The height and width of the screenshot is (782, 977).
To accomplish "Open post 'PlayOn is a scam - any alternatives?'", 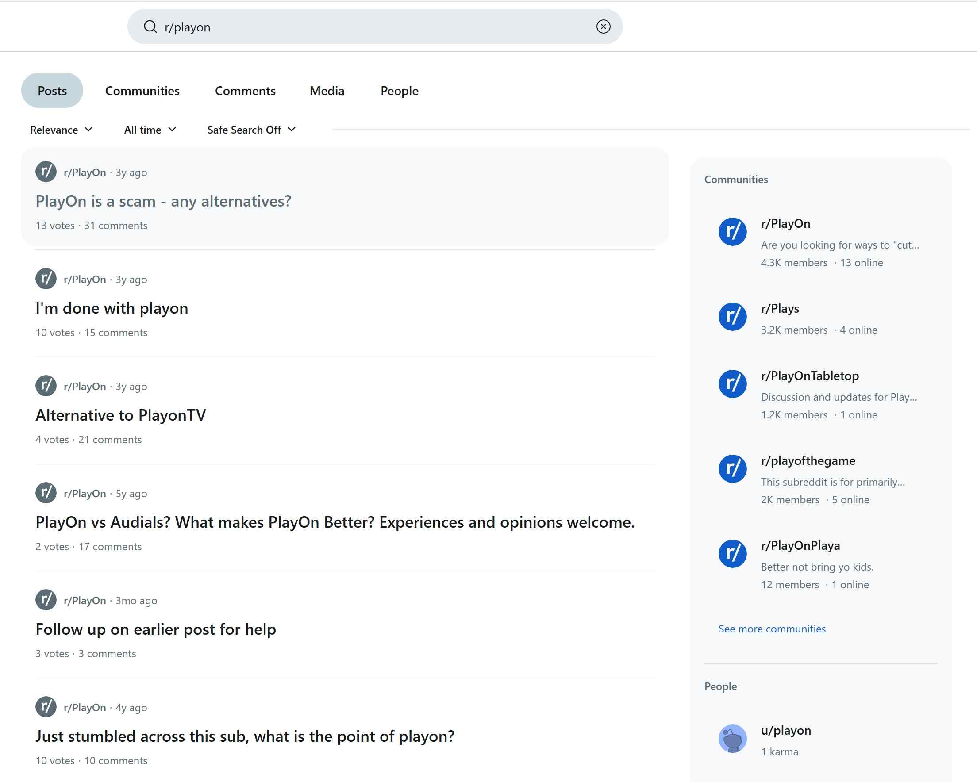I will point(164,201).
